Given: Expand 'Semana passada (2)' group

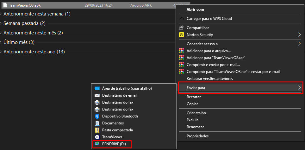Looking at the screenshot, I should pos(1,23).
